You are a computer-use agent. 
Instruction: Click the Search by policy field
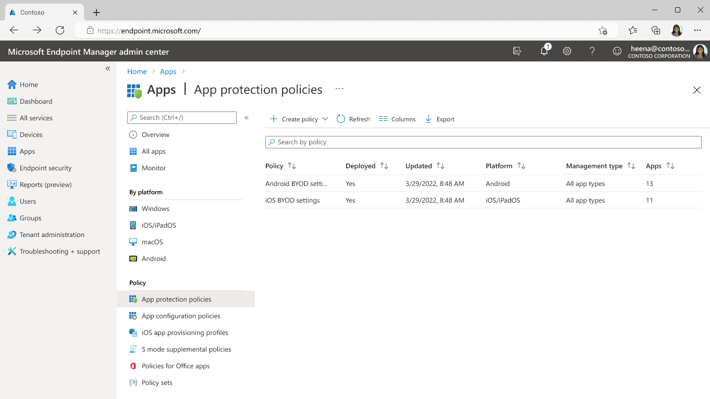tap(483, 142)
